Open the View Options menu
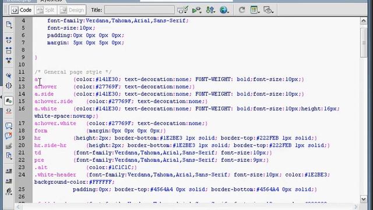This screenshot has width=373, height=210. 255,10
